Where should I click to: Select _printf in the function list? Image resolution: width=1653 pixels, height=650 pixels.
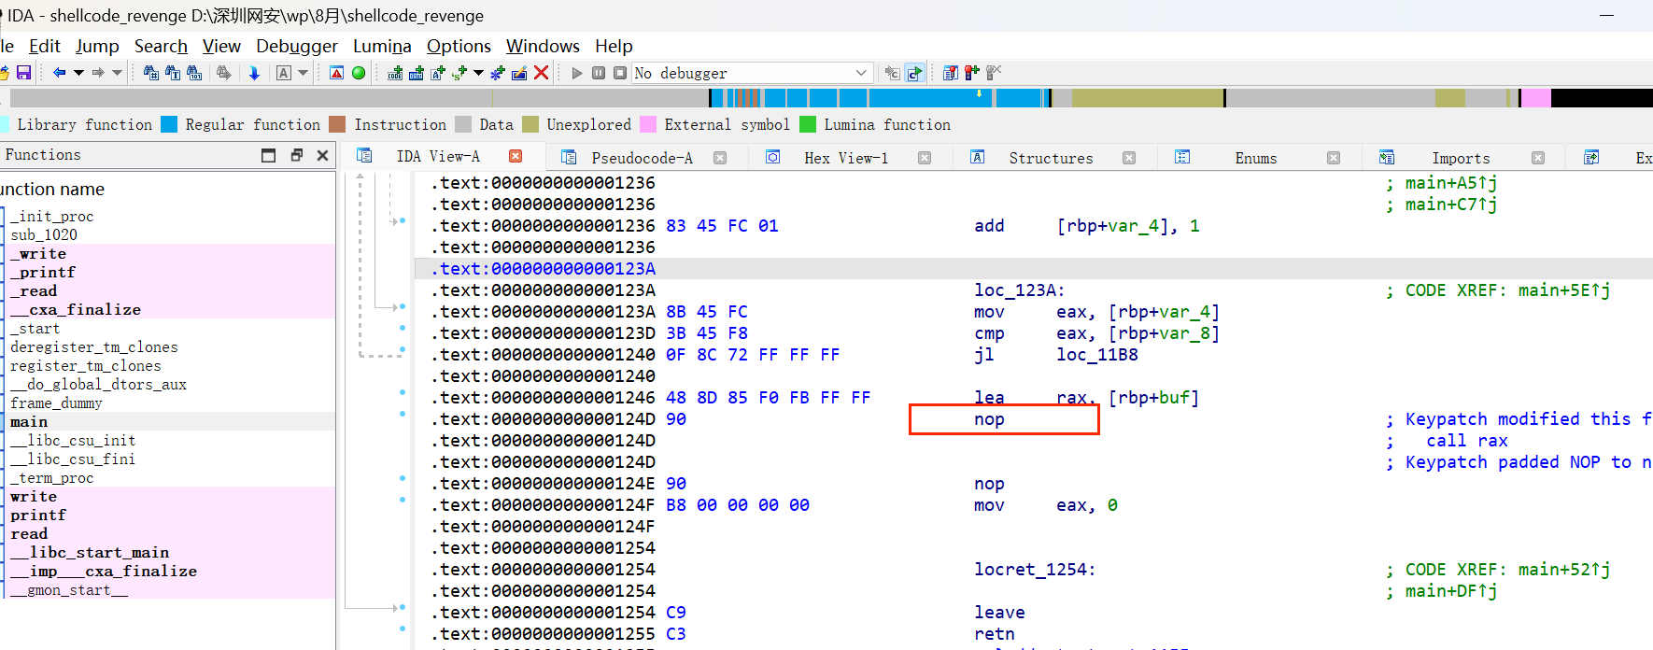tap(47, 273)
